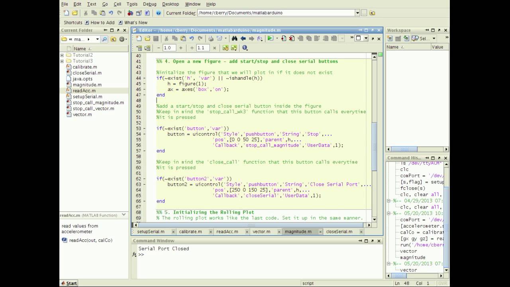Open MATLAB Help question mark icon
The width and height of the screenshot is (510, 287).
coord(158,13)
